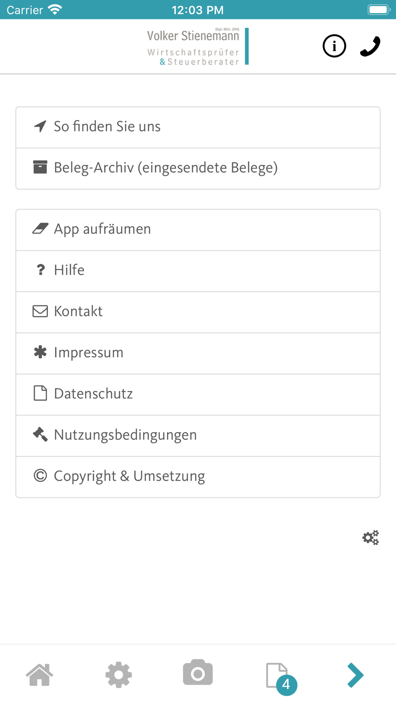Open the Settings gear tab

coord(119,674)
